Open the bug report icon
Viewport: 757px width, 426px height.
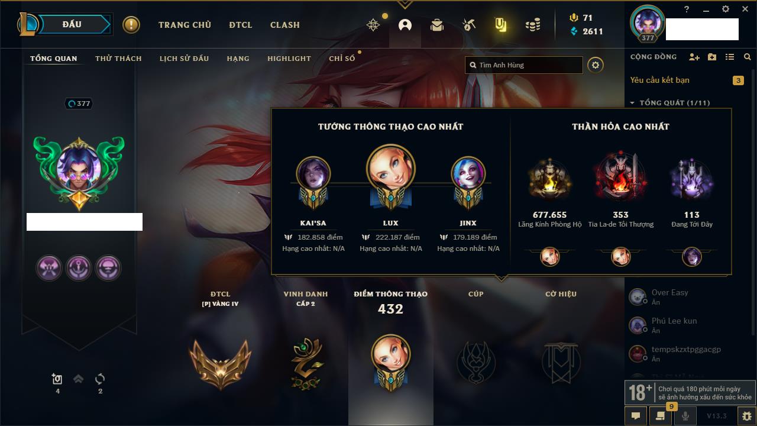[746, 416]
